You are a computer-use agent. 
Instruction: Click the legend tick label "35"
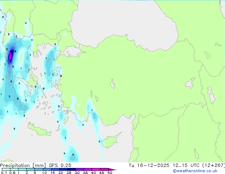tap(85, 173)
